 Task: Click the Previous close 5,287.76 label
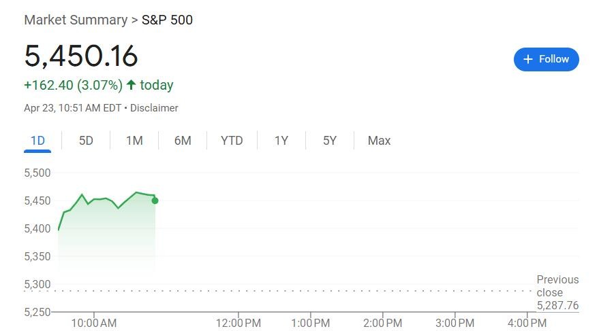[x=557, y=292]
